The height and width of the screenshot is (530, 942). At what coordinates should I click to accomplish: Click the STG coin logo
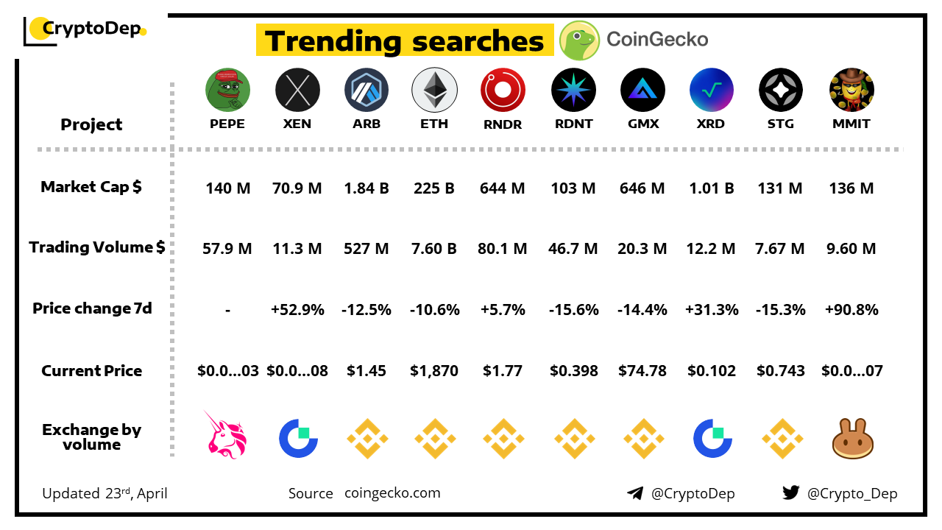pyautogui.click(x=781, y=90)
